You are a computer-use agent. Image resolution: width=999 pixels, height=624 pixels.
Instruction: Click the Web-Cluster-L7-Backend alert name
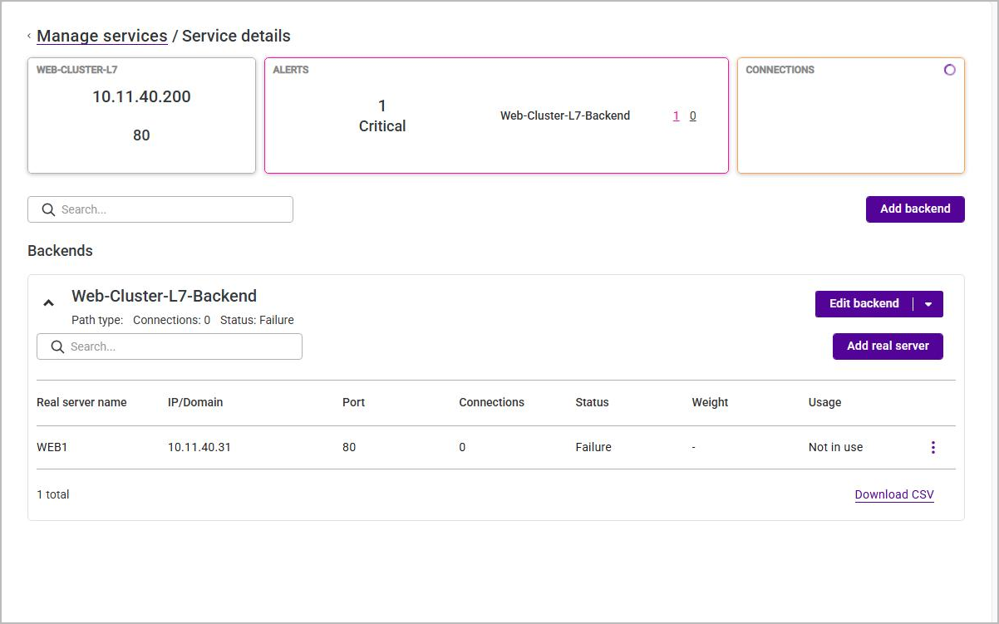pos(565,116)
